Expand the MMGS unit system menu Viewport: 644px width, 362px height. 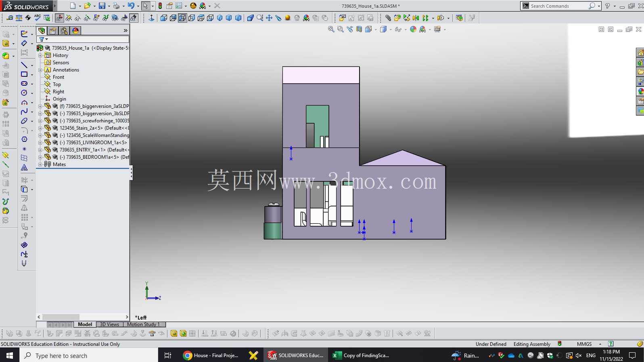pyautogui.click(x=600, y=344)
